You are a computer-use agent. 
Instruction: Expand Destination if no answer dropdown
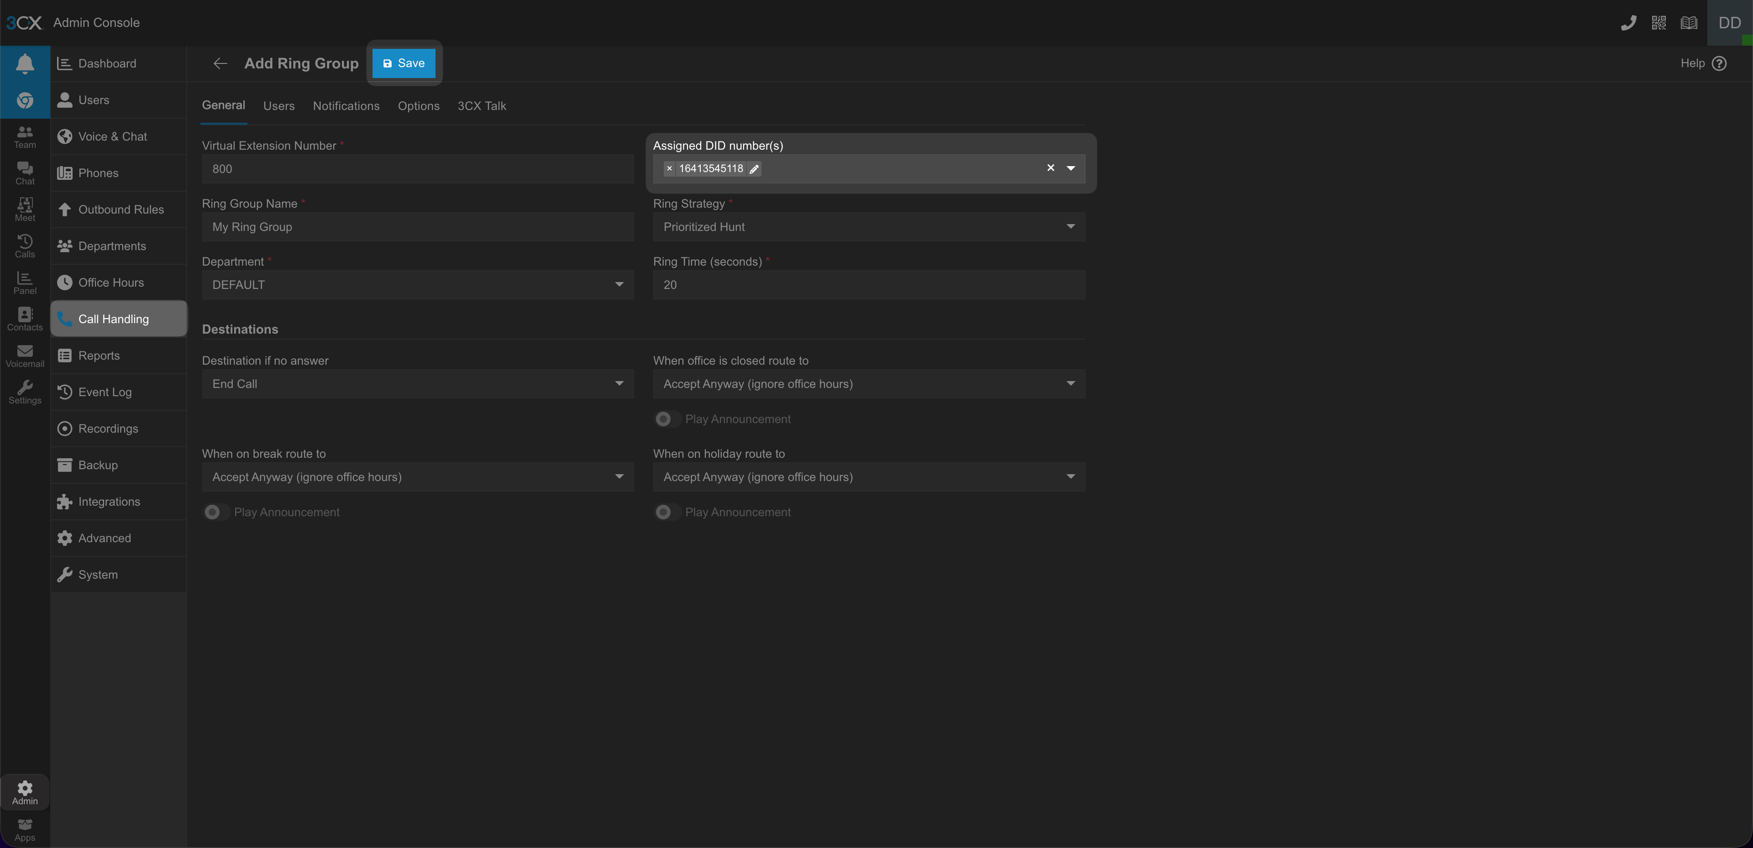[417, 384]
